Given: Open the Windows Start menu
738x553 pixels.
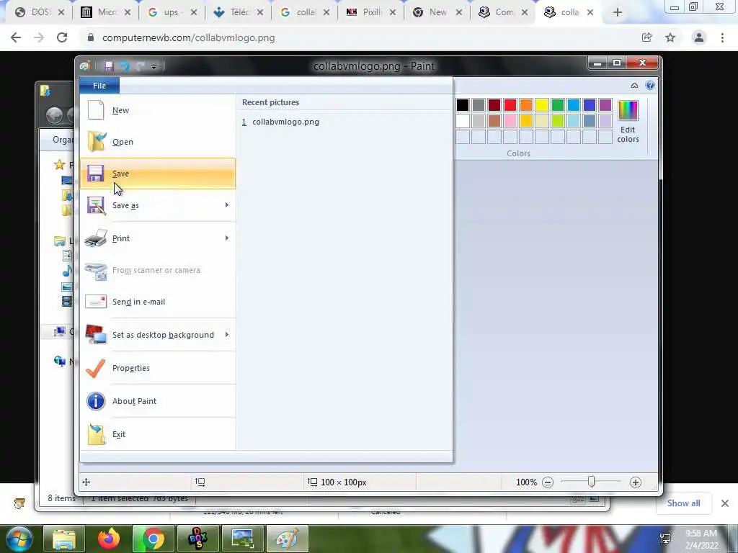Looking at the screenshot, I should pos(19,539).
